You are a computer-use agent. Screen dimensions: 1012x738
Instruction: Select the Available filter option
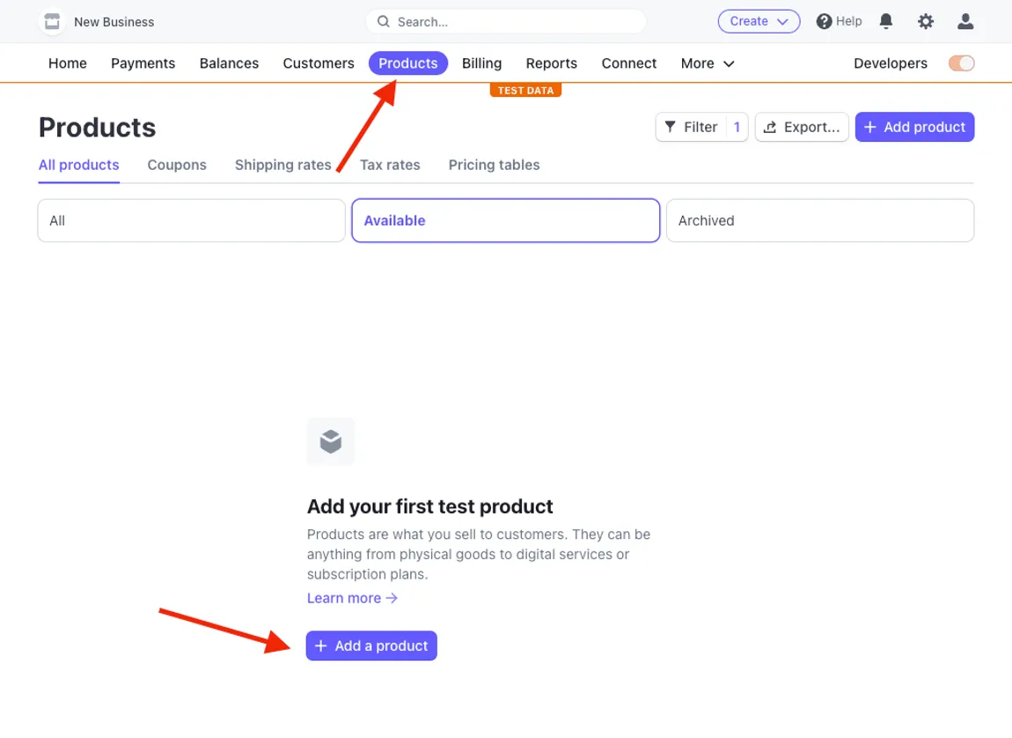pos(505,220)
